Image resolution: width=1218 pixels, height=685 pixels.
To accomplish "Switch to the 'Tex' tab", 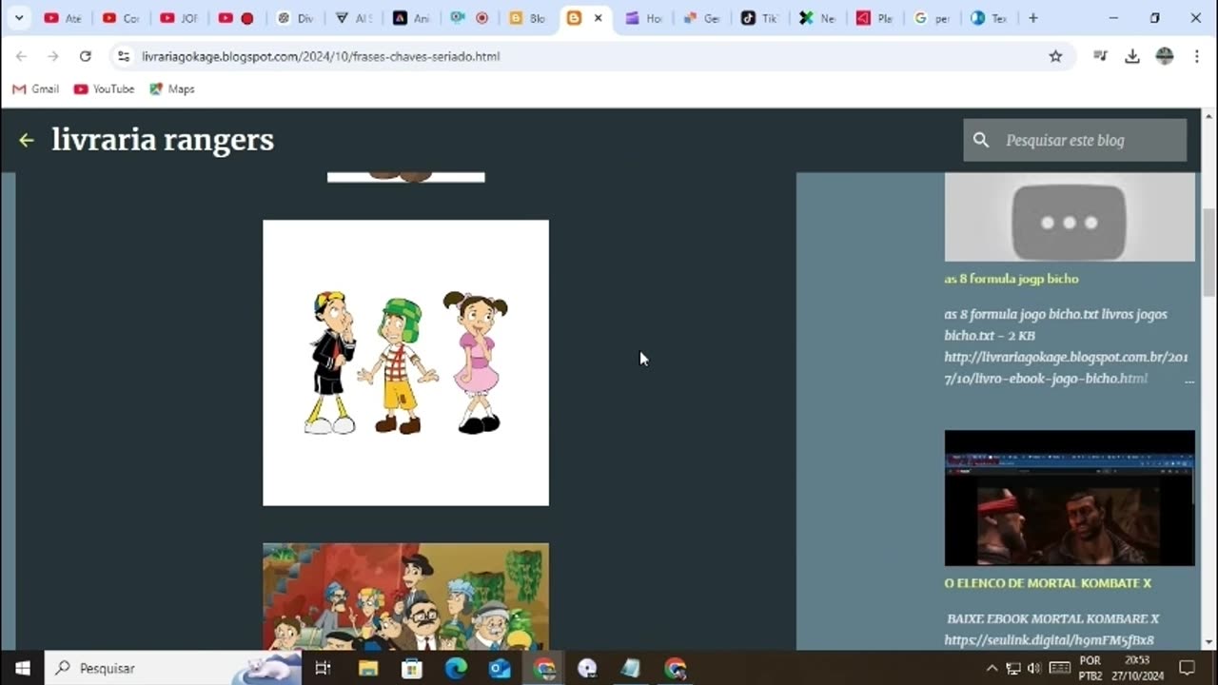I will coord(991,18).
